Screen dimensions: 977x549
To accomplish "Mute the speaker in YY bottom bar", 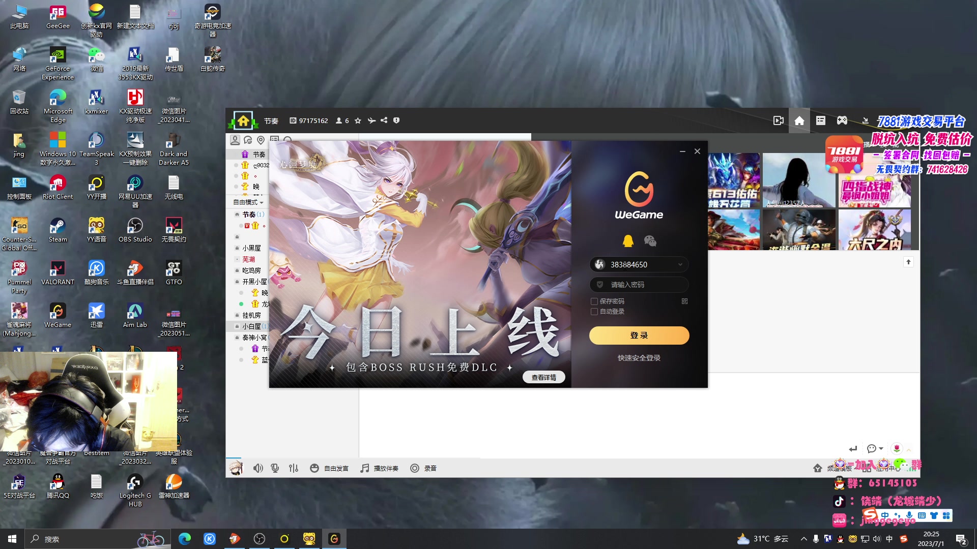I will (x=258, y=468).
